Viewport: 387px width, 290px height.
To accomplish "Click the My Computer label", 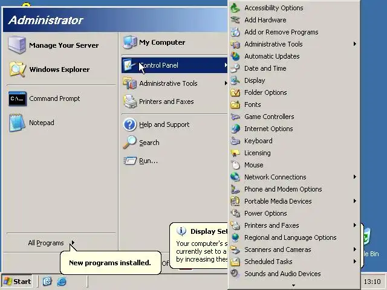I will click(162, 42).
